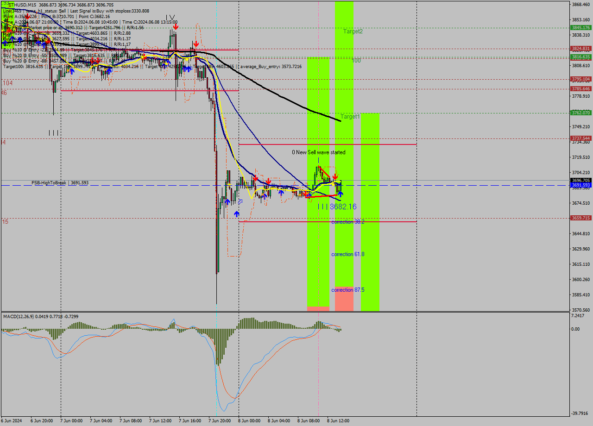Click the 8 Jun 08:00 time axis label
The image size is (593, 426).
(x=309, y=421)
